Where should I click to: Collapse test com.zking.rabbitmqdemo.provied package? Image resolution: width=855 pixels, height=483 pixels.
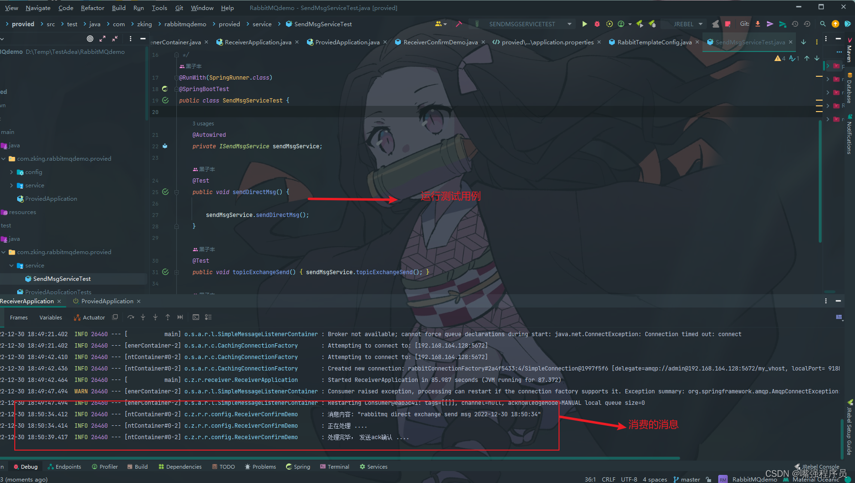pyautogui.click(x=4, y=252)
